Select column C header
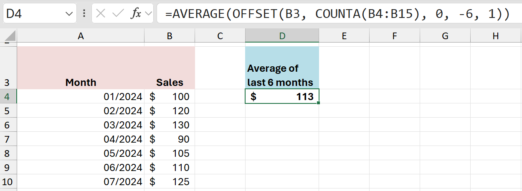The width and height of the screenshot is (522, 191). tap(220, 36)
